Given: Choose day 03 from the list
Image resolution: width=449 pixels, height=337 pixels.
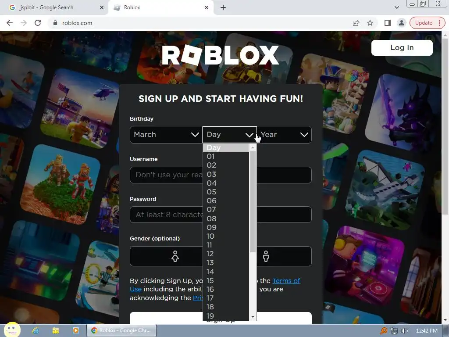Looking at the screenshot, I should (x=226, y=174).
